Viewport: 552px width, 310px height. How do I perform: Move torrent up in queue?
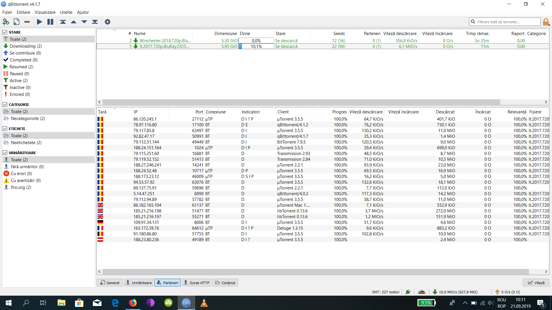[x=74, y=22]
